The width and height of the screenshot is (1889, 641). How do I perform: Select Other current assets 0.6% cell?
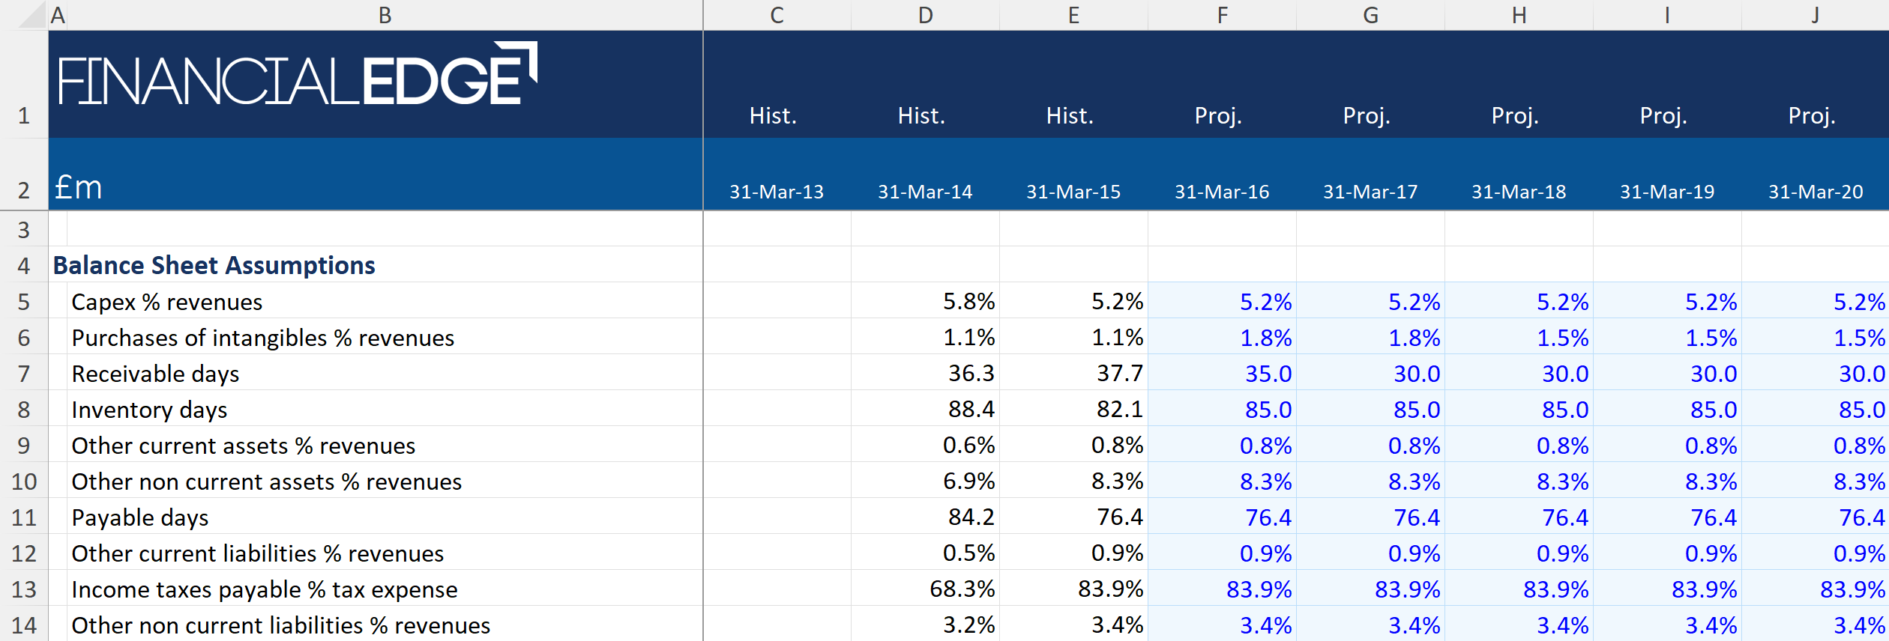(x=925, y=445)
